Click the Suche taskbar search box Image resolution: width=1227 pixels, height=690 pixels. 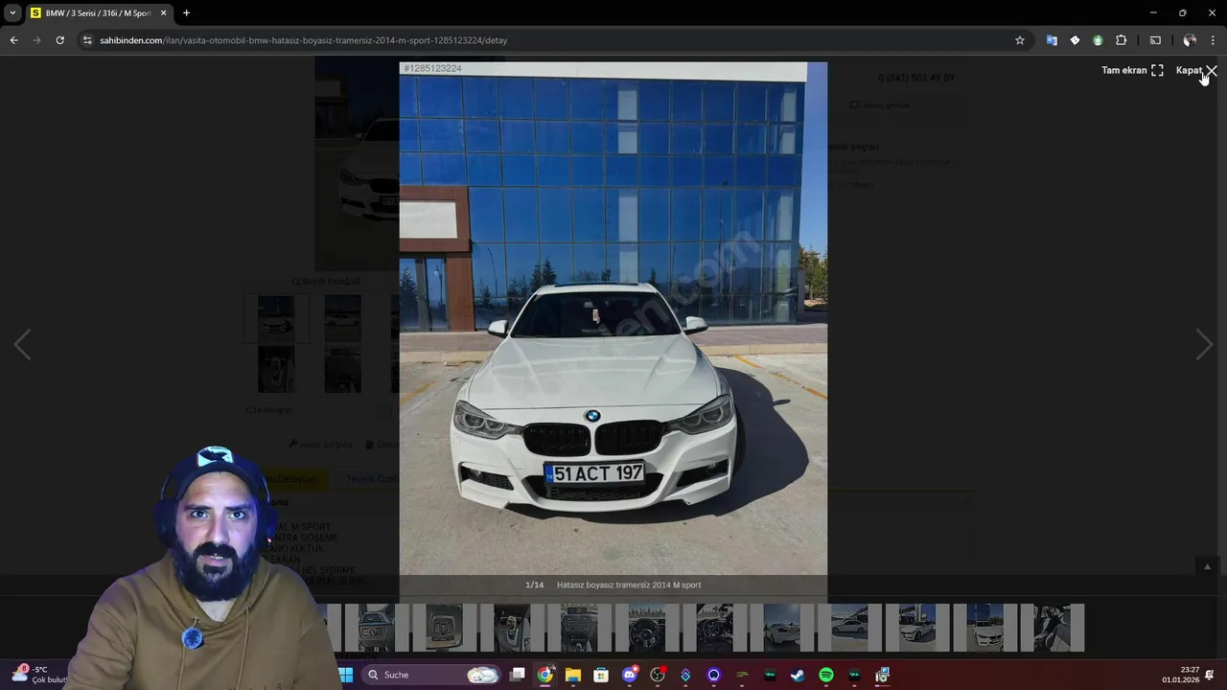(432, 675)
